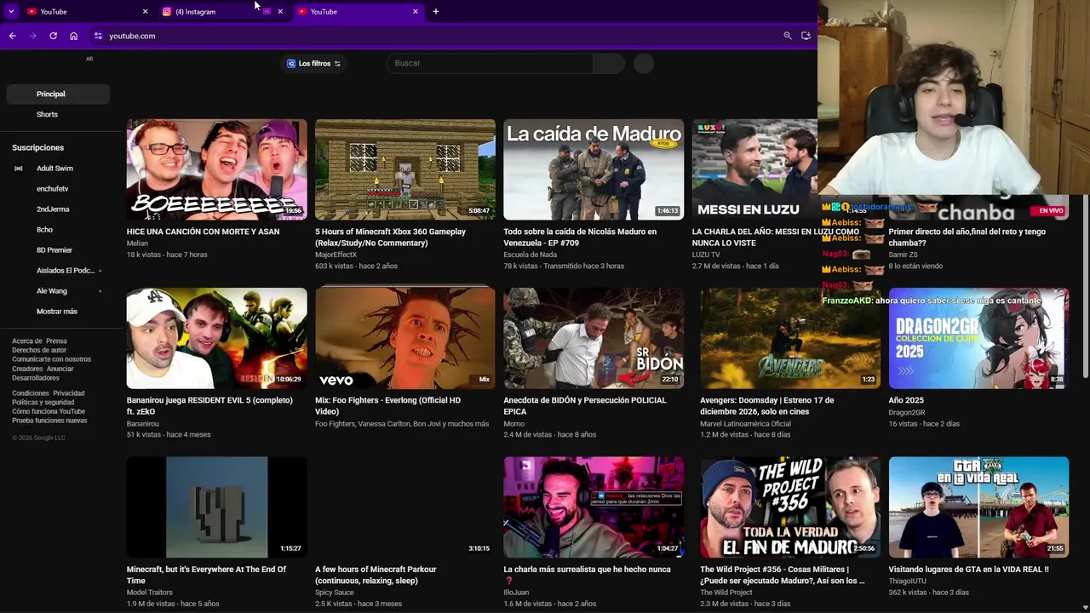1090x613 pixels.
Task: Open Foo Fighters Everlong mix thumbnail
Action: coord(405,338)
